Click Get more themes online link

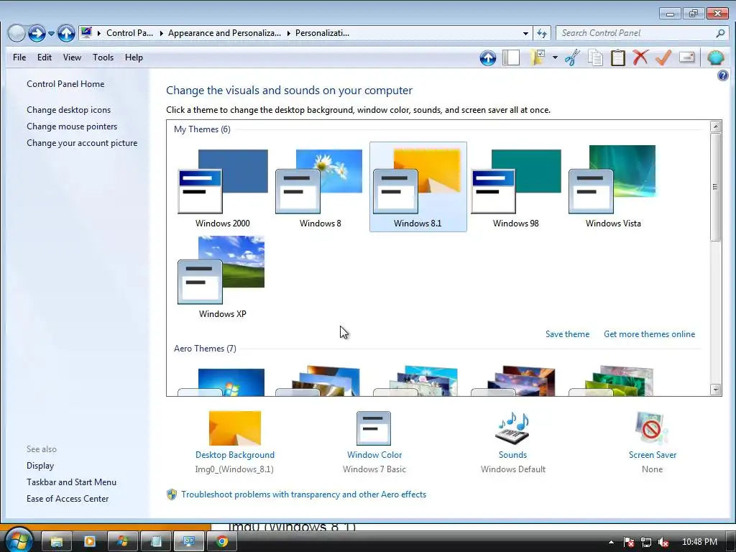tap(649, 334)
